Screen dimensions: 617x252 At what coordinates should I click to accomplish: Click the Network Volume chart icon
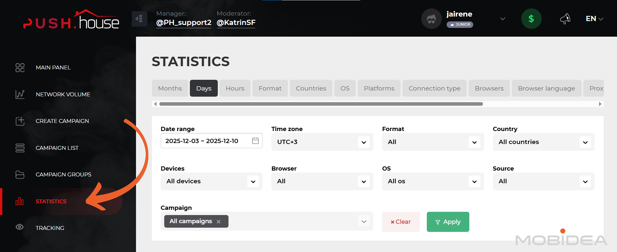(x=20, y=94)
